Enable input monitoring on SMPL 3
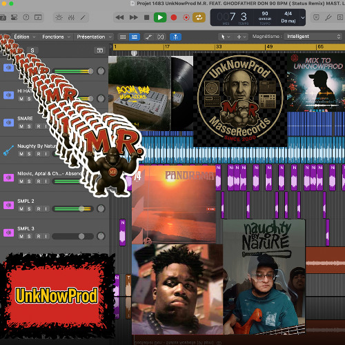The width and height of the screenshot is (345, 345). [x=46, y=237]
